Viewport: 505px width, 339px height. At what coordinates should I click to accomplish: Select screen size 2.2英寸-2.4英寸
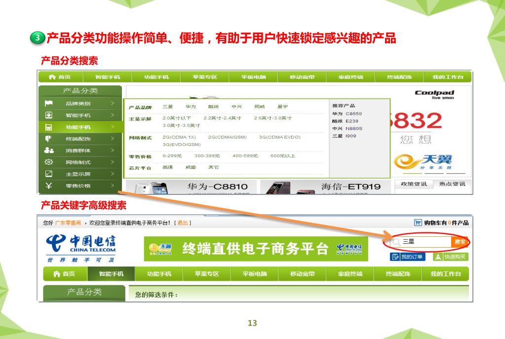[222, 118]
